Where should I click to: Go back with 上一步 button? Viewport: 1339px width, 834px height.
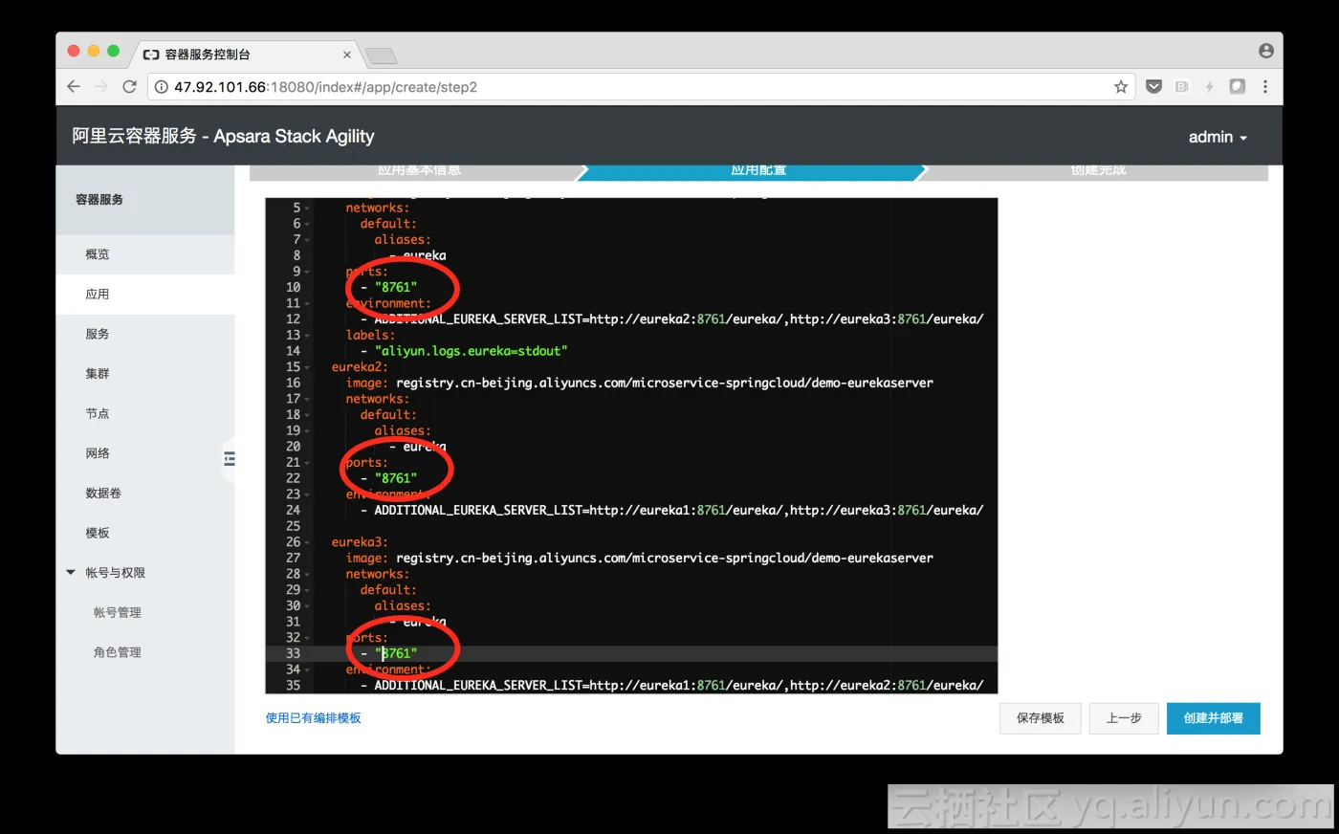(1124, 718)
